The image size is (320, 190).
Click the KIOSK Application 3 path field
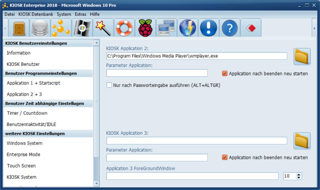(x=197, y=141)
